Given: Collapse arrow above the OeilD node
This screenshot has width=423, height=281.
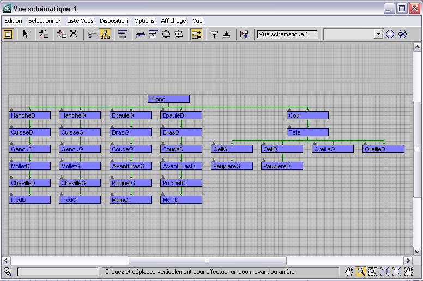Looking at the screenshot, I should 264,143.
